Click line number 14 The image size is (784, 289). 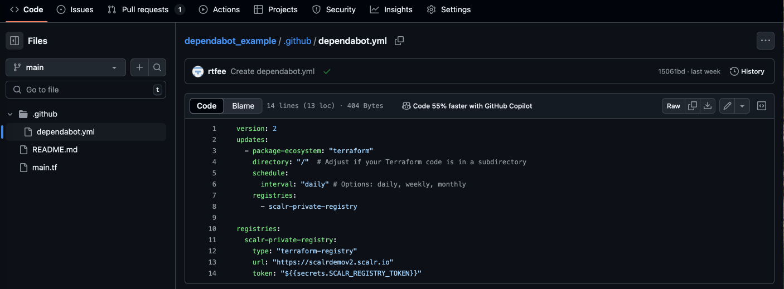pyautogui.click(x=212, y=273)
